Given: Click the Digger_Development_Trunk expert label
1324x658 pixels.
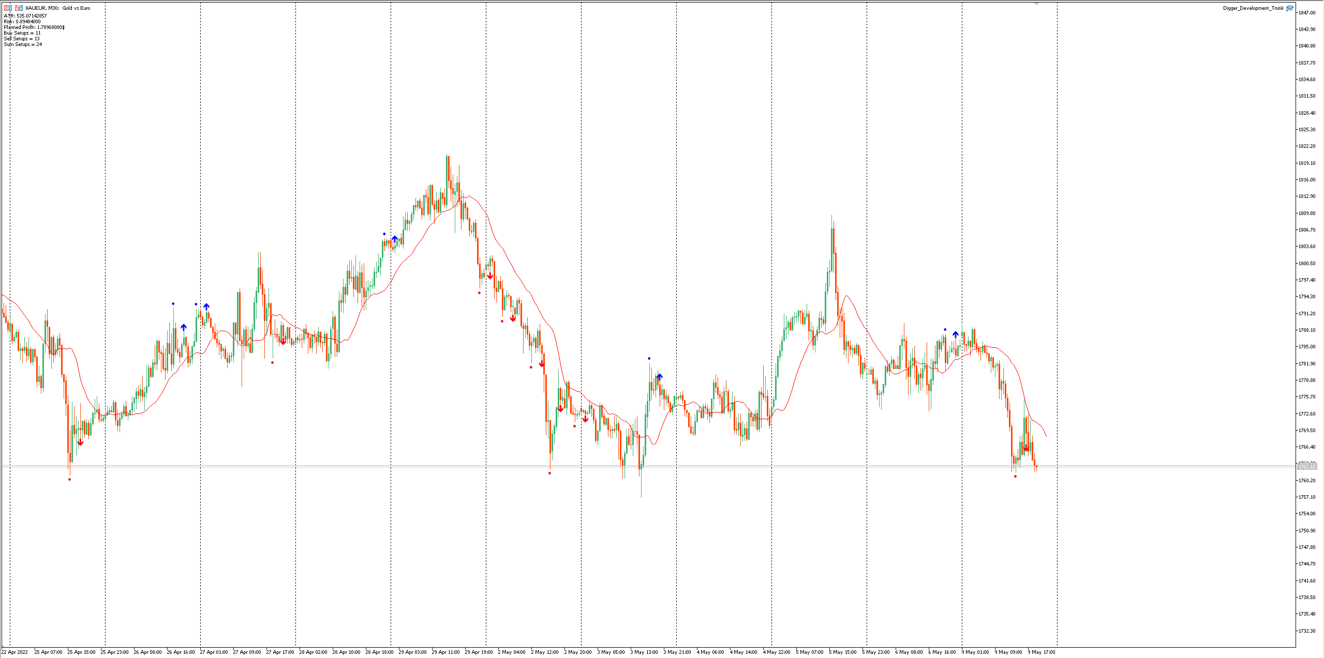Looking at the screenshot, I should [x=1253, y=8].
